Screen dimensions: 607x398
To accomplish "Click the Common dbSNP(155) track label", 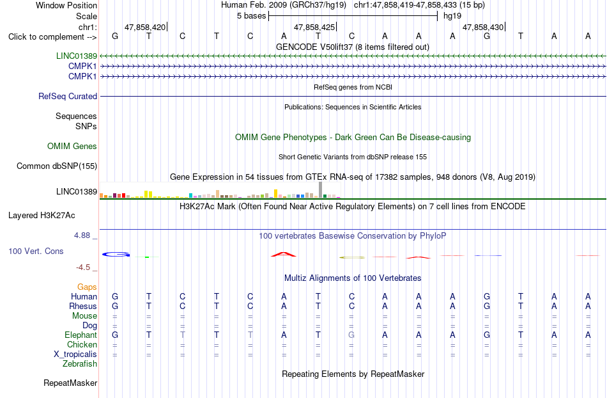I will coord(57,166).
